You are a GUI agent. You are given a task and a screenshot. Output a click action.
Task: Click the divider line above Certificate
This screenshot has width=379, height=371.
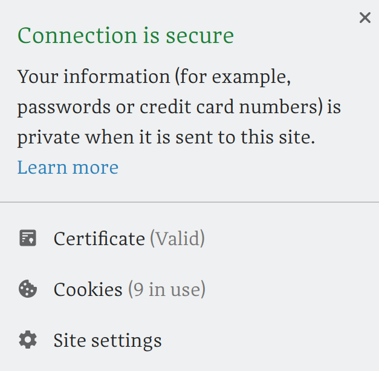click(190, 202)
